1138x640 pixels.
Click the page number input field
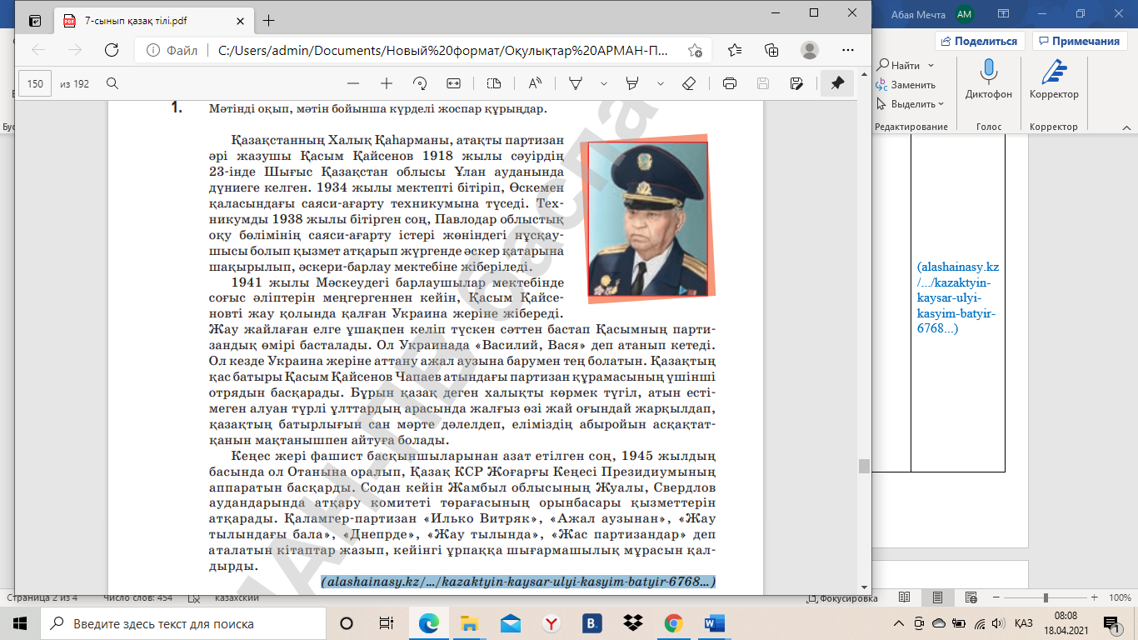coord(36,83)
